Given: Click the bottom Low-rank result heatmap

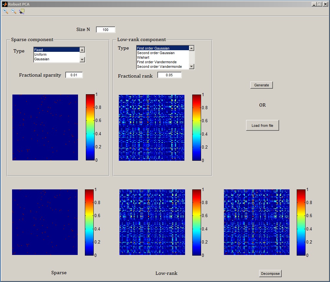Looking at the screenshot, I should pos(152,222).
